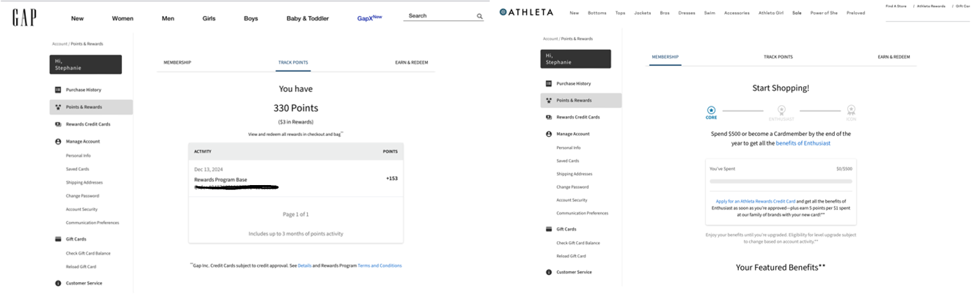The width and height of the screenshot is (971, 297).
Task: Open Gap Saved Cards link
Action: [x=78, y=169]
